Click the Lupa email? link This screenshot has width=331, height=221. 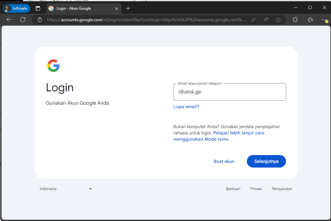click(x=186, y=107)
